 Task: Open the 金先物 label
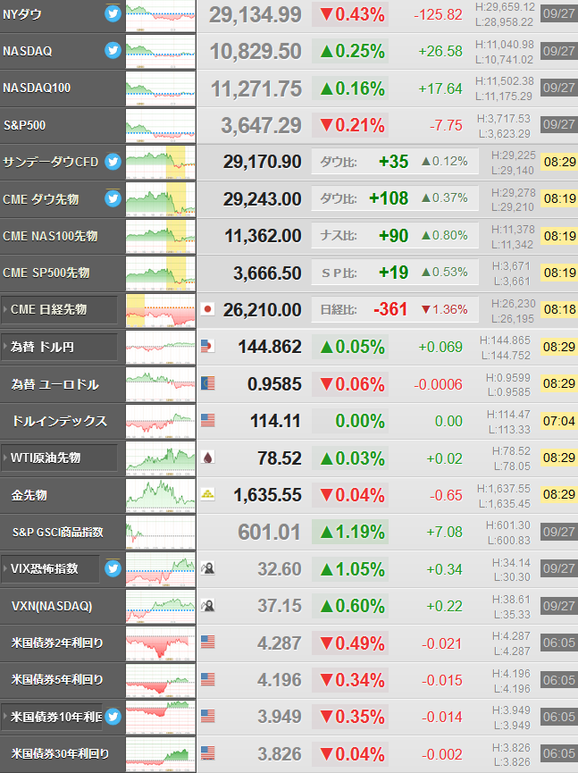coord(29,495)
